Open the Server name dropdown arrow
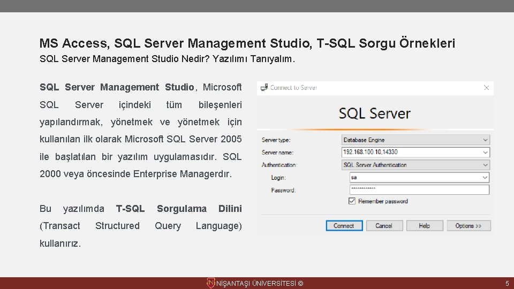Screen dimensions: 514x289 485,153
